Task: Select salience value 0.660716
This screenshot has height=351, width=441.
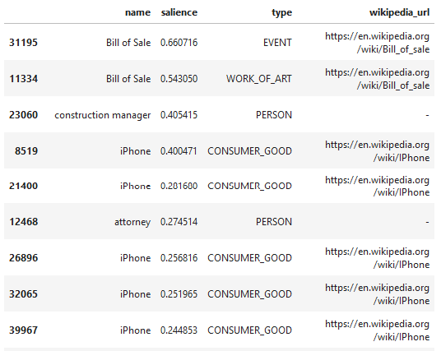Action: point(179,43)
